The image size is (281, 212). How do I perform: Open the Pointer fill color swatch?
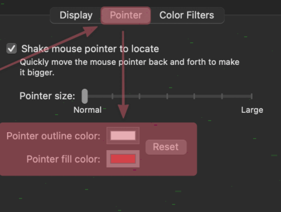point(123,159)
